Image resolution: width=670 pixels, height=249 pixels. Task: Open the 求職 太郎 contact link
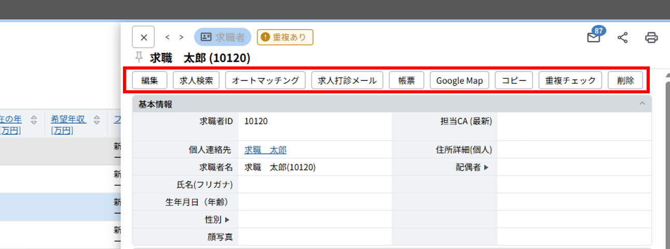coord(265,150)
